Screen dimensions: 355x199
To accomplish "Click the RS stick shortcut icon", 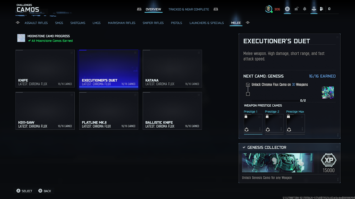I will 314,9.
